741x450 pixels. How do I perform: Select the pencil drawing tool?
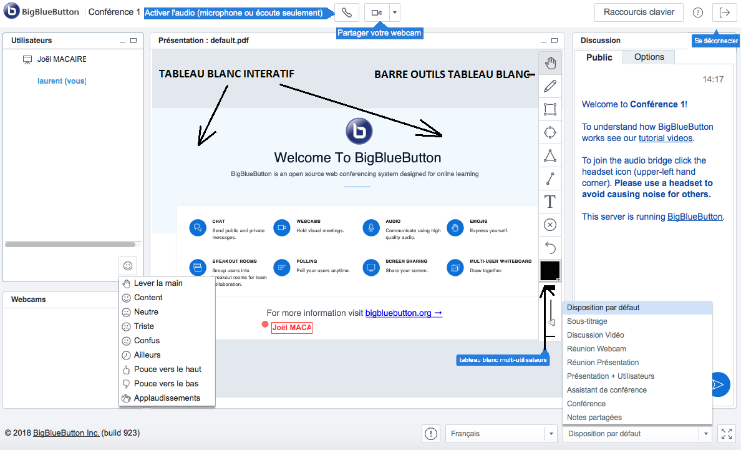tap(550, 86)
